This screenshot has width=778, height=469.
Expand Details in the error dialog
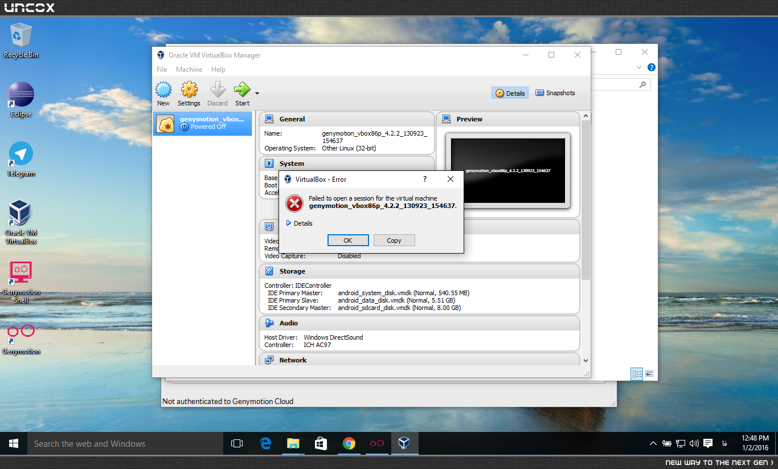(x=299, y=223)
